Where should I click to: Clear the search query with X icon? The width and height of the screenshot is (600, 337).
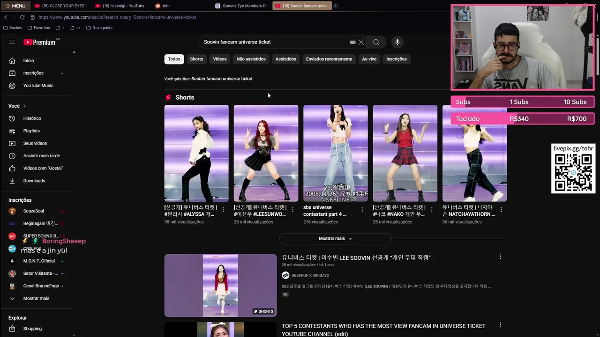click(x=361, y=42)
